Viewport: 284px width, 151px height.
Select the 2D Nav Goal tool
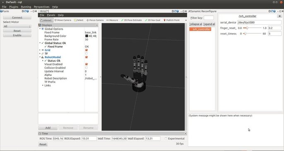[152, 20]
